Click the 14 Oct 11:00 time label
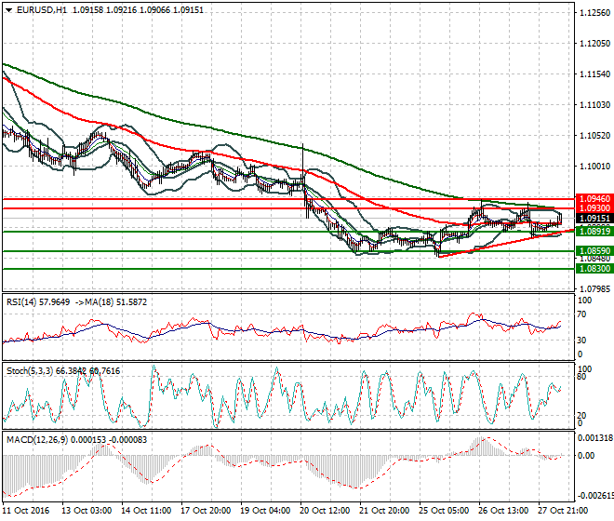 pyautogui.click(x=146, y=511)
